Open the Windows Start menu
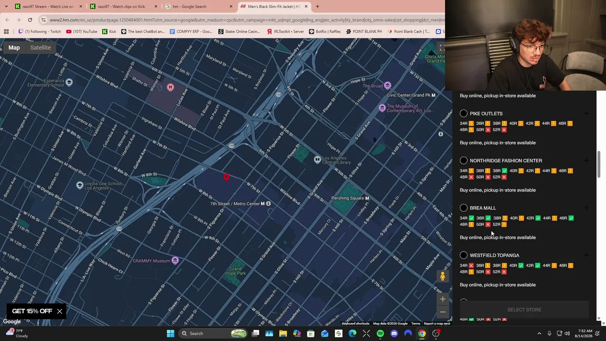 [x=170, y=333]
